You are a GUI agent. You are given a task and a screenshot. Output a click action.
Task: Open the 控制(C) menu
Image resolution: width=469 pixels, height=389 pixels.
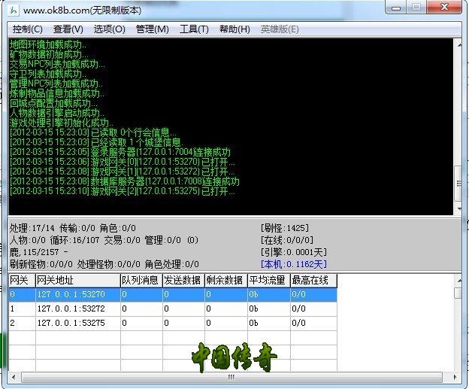pyautogui.click(x=27, y=29)
